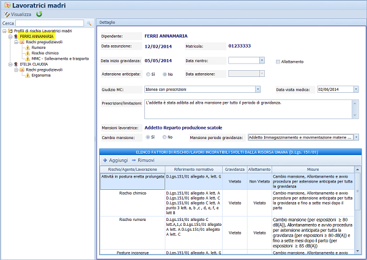Click D'ELIA CLAUDIA person icon
367x260 pixels.
pos(16,63)
